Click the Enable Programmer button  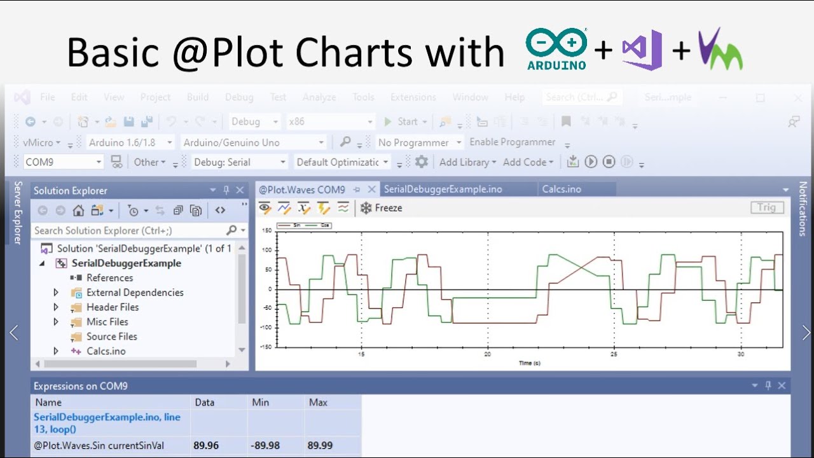click(x=513, y=142)
